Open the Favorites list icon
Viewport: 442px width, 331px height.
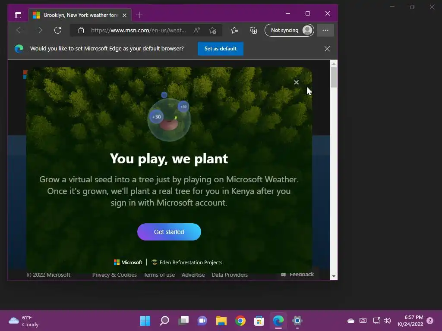coord(234,30)
